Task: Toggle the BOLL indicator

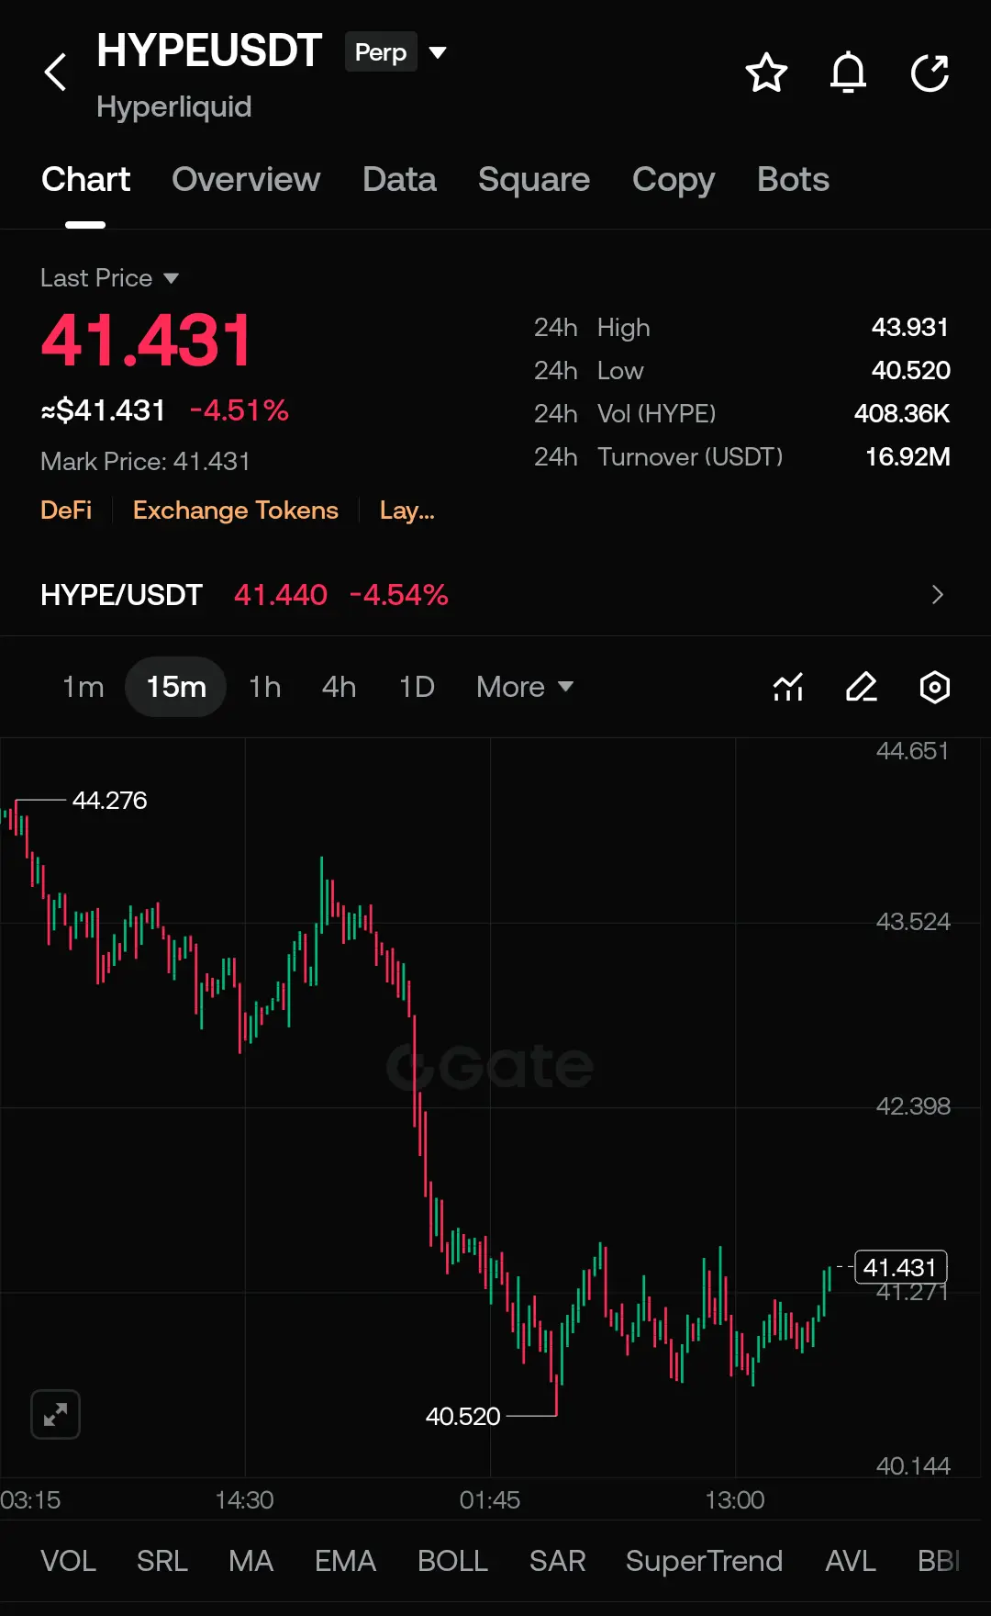Action: (452, 1561)
